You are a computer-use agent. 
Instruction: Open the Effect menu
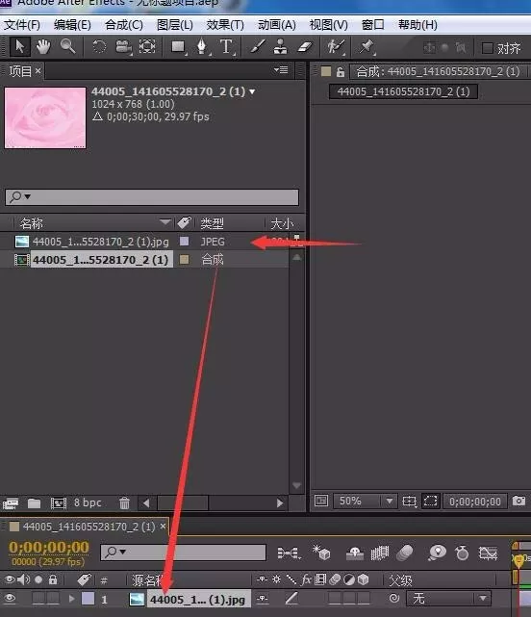(225, 25)
